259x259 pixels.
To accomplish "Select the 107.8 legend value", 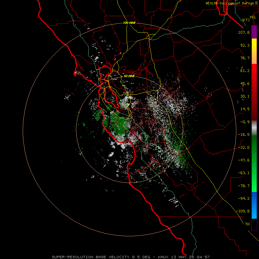I will (x=244, y=32).
